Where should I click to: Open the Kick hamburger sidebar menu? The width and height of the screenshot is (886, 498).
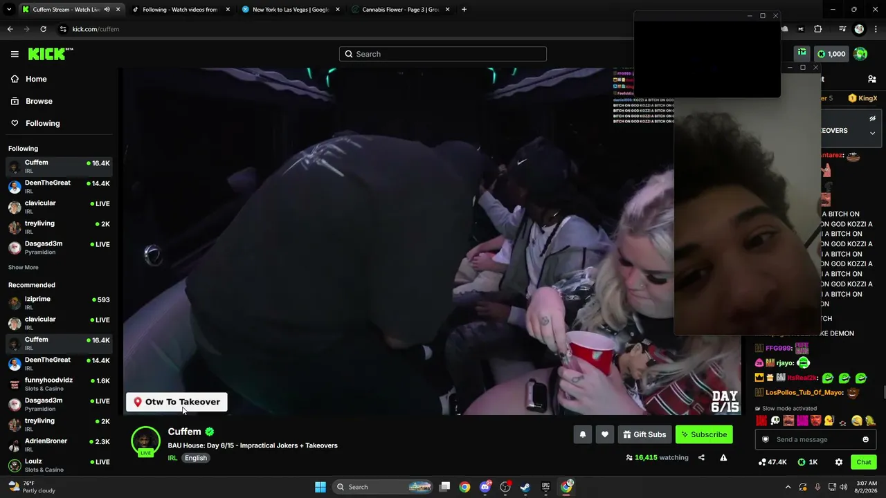15,54
